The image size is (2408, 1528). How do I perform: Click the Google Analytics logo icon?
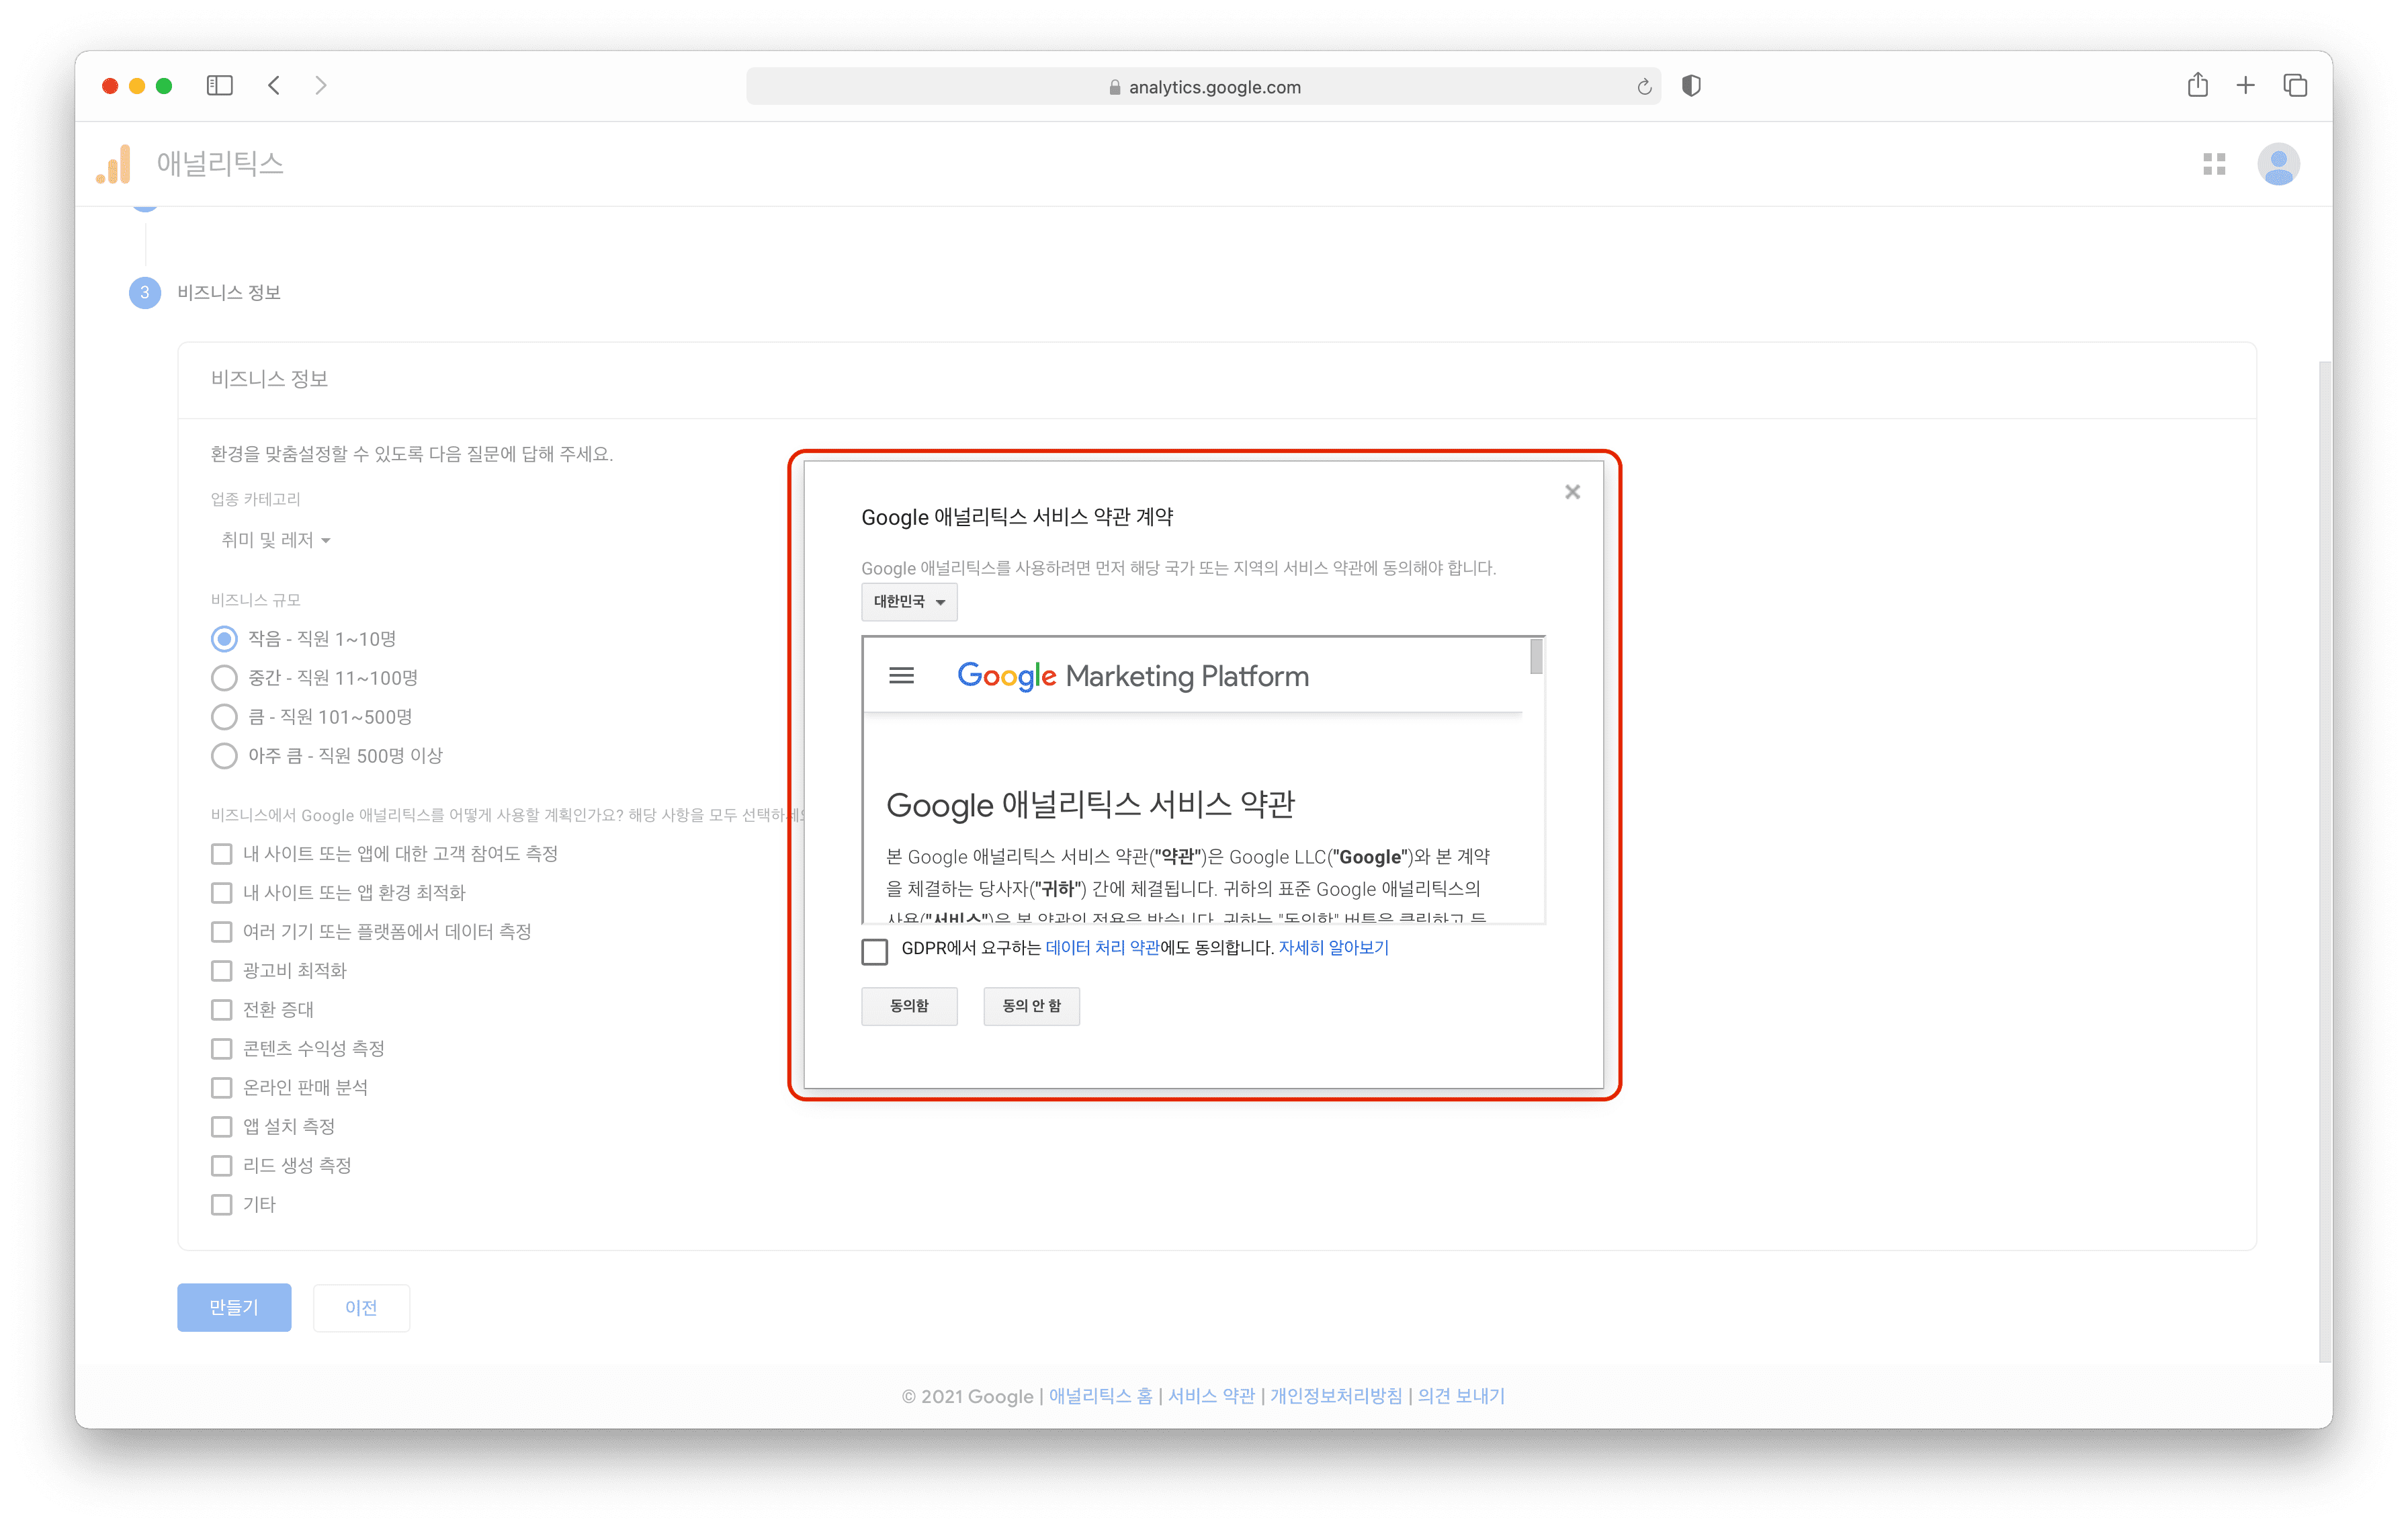pyautogui.click(x=114, y=164)
